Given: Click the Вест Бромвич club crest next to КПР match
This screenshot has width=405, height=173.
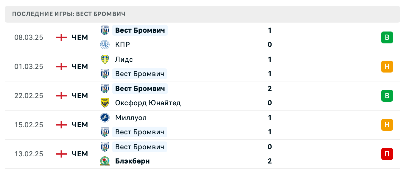Looking at the screenshot, I should pyautogui.click(x=105, y=30).
